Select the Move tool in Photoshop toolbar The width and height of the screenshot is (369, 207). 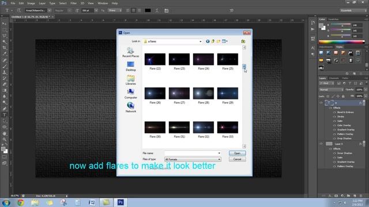(x=4, y=24)
